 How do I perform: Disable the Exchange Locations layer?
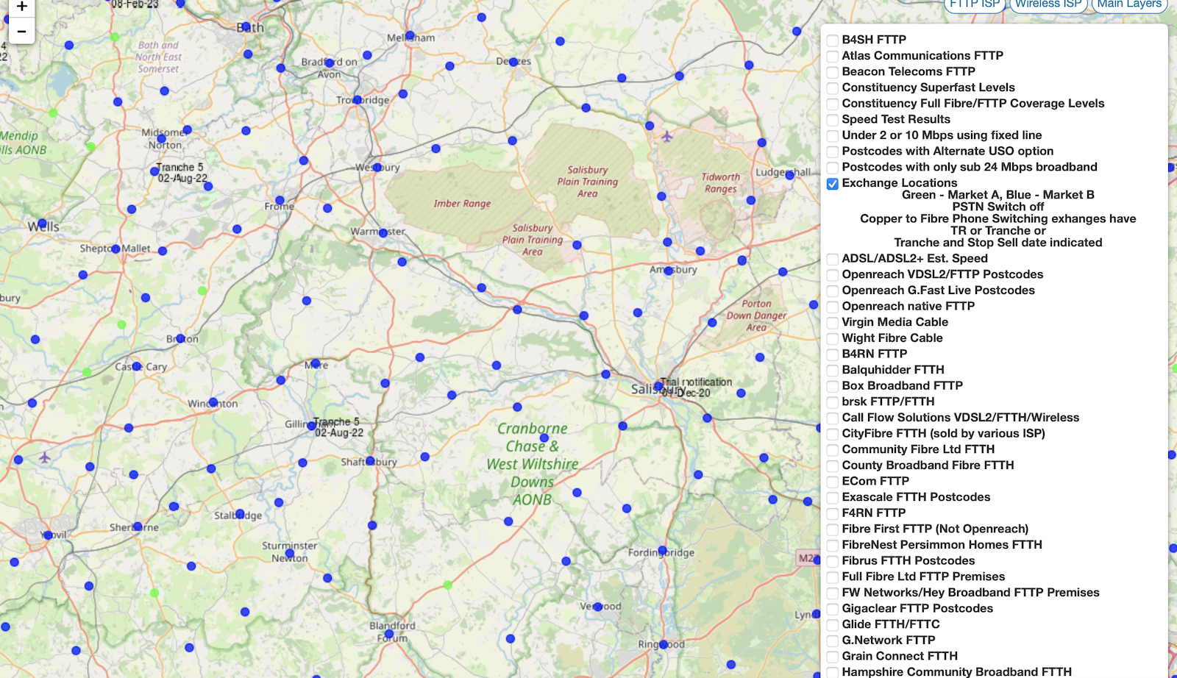point(832,183)
